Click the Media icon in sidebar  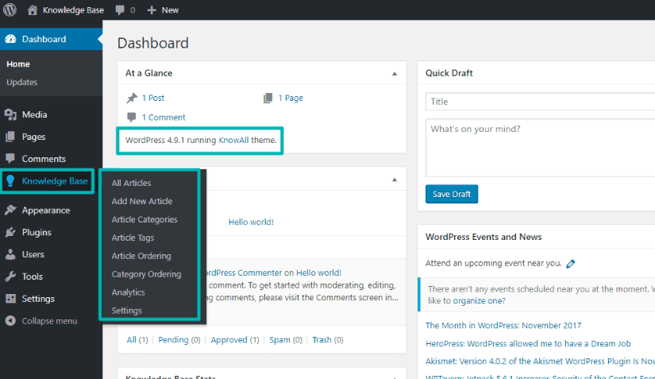(10, 114)
